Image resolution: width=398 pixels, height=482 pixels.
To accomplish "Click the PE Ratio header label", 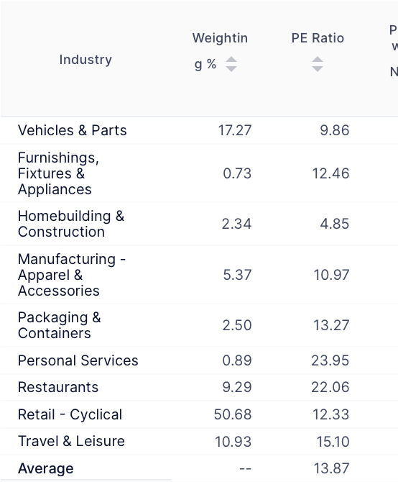I will pos(318,38).
